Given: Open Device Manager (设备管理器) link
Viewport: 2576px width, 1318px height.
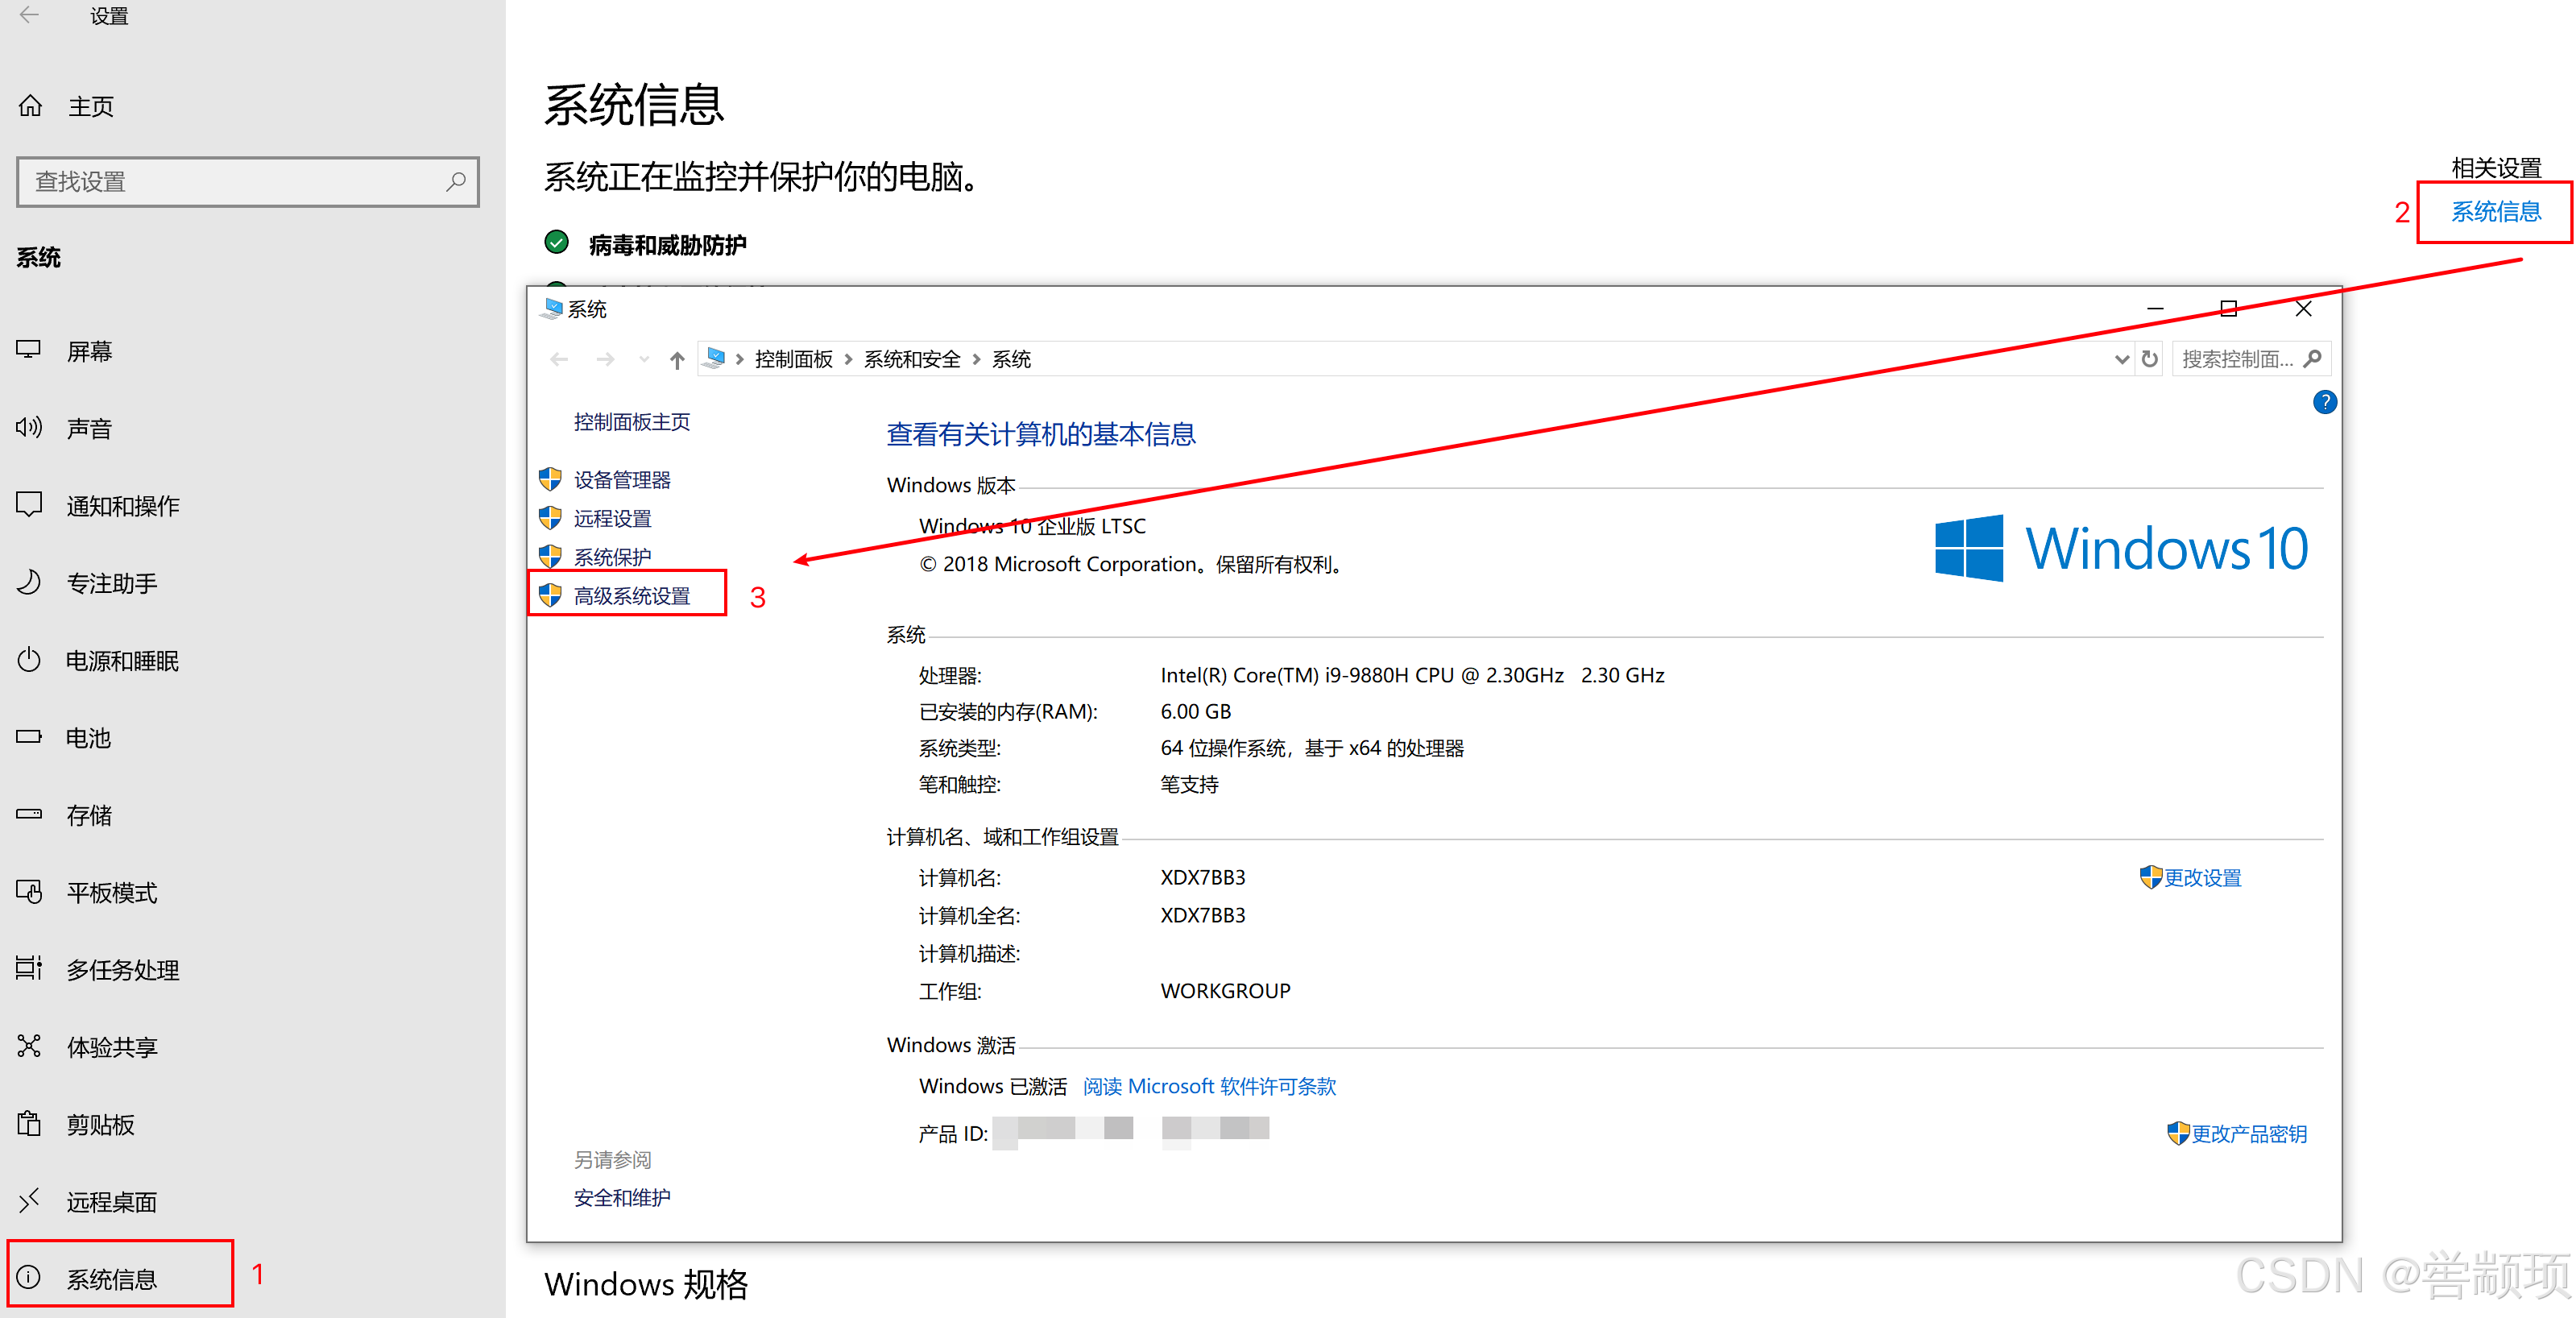Looking at the screenshot, I should point(621,480).
